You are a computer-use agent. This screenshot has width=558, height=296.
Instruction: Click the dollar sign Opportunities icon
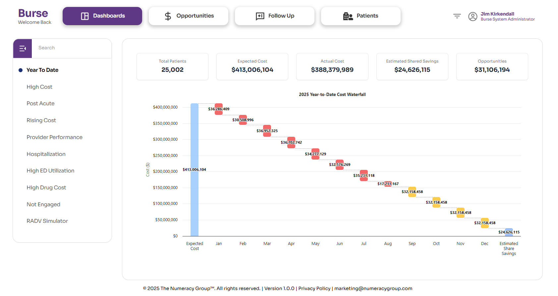[168, 16]
